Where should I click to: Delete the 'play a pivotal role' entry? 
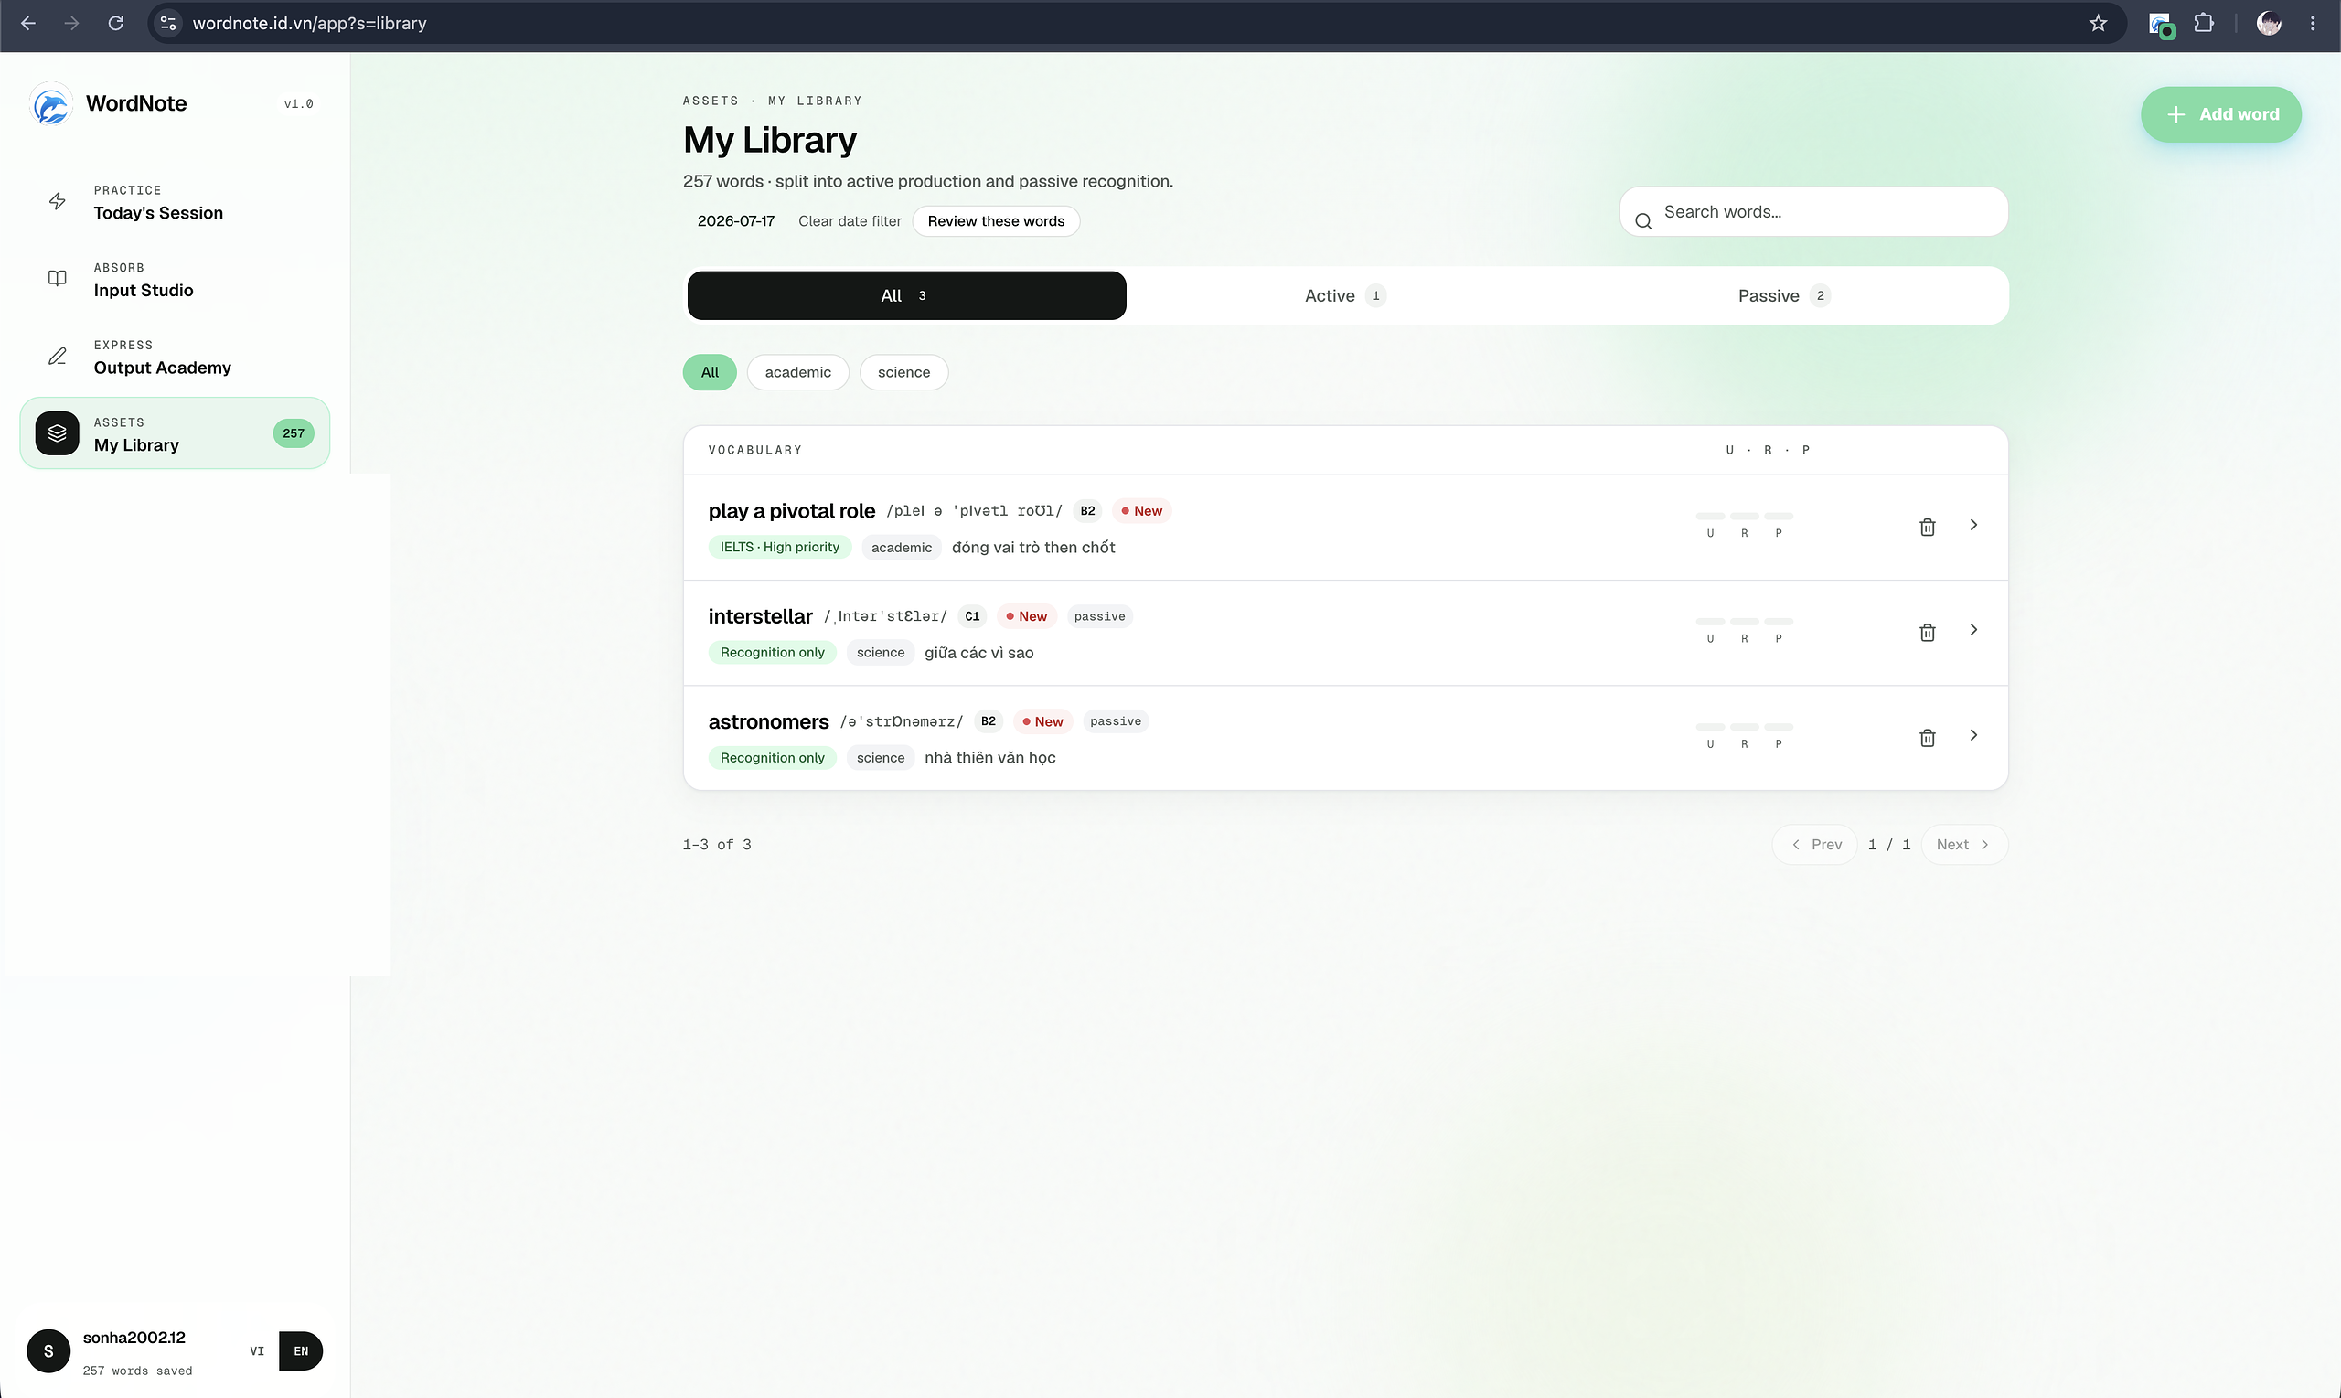[x=1928, y=527]
